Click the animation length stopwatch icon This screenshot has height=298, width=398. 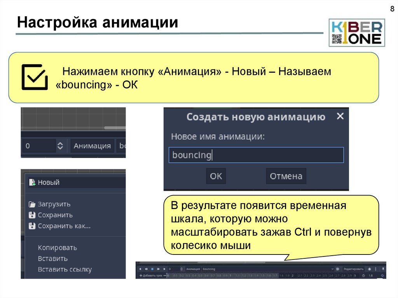click(x=363, y=276)
